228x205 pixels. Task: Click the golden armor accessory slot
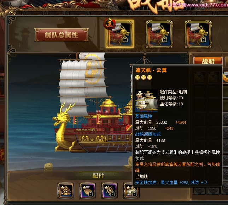[x=65, y=190]
